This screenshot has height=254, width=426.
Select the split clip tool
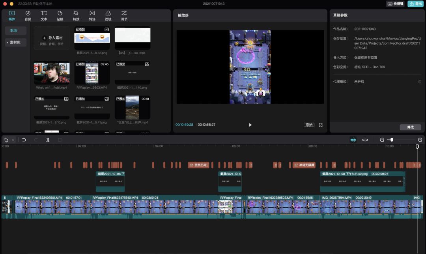click(48, 140)
